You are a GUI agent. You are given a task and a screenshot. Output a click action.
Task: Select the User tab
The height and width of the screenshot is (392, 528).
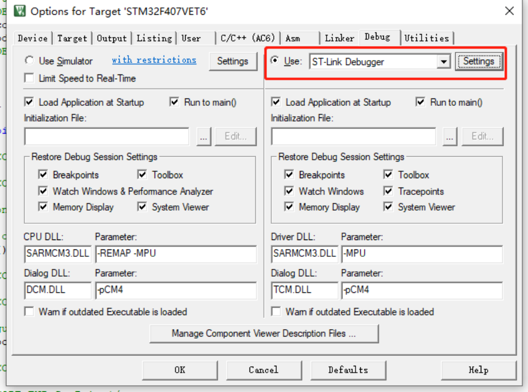click(x=197, y=38)
